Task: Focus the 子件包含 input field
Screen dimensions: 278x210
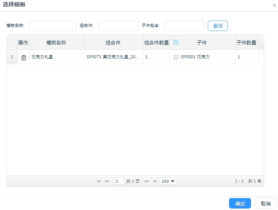Action: pos(184,26)
